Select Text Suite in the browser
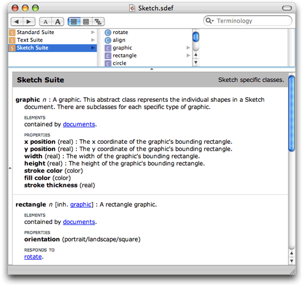Image resolution: width=304 pixels, height=287 pixels. click(x=52, y=40)
